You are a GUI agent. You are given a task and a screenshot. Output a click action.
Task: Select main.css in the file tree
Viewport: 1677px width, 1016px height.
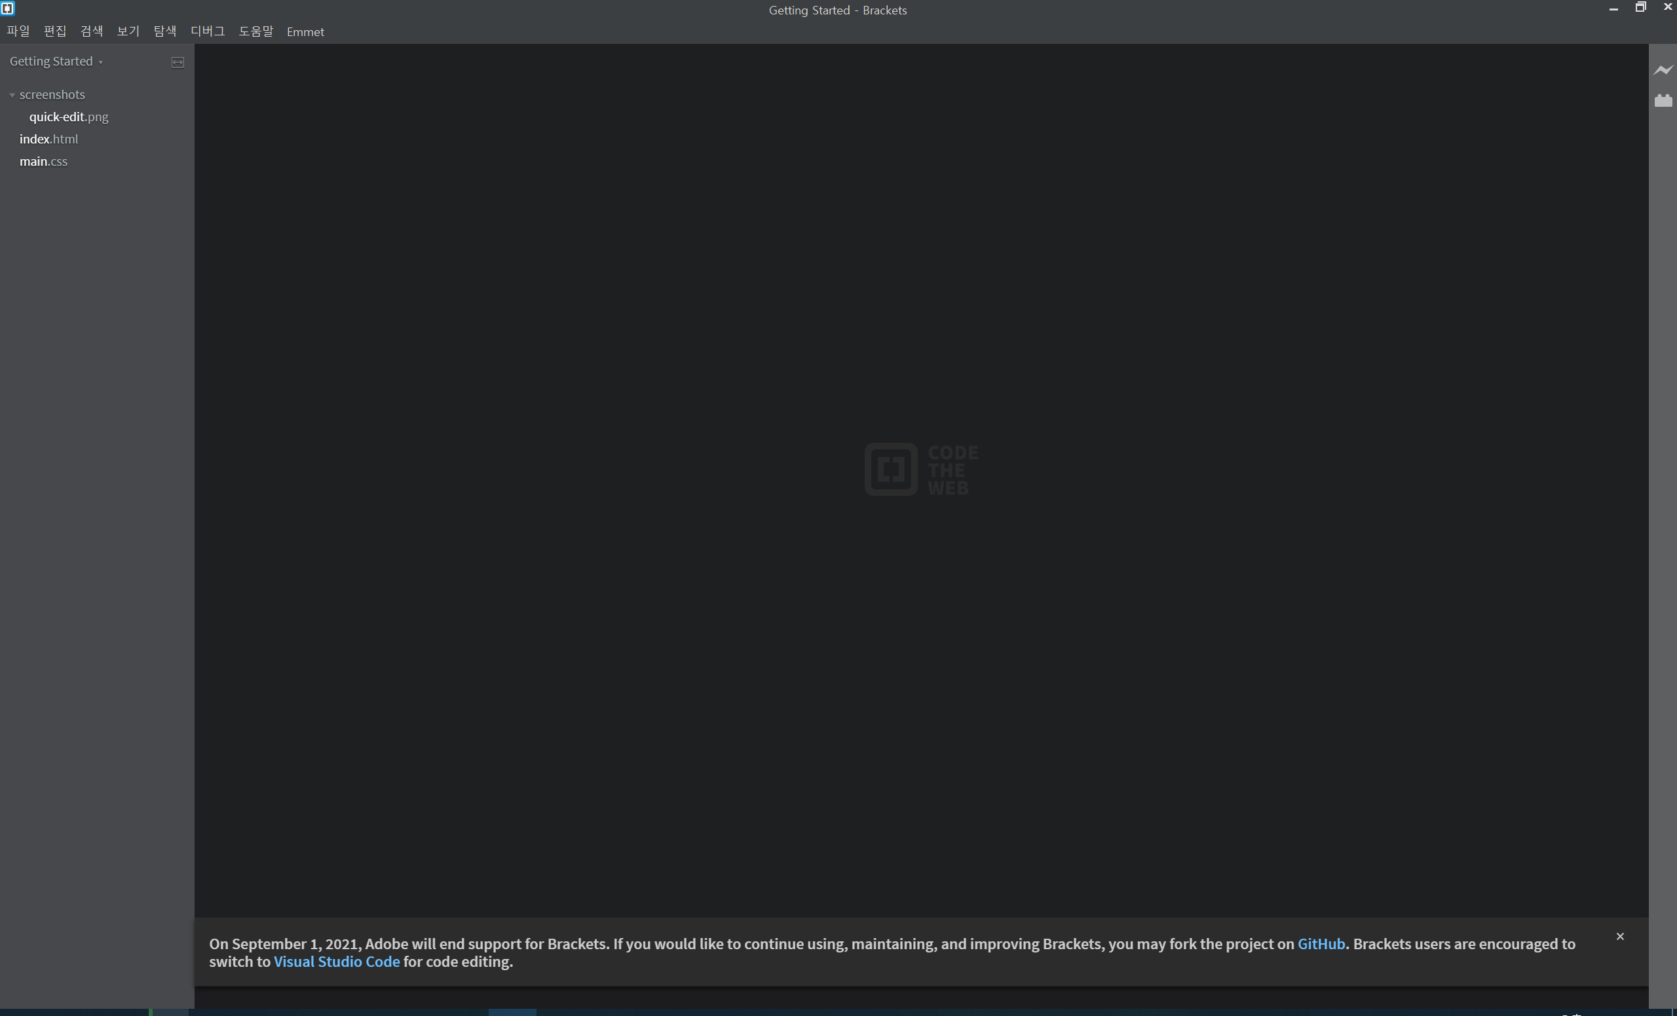[43, 161]
